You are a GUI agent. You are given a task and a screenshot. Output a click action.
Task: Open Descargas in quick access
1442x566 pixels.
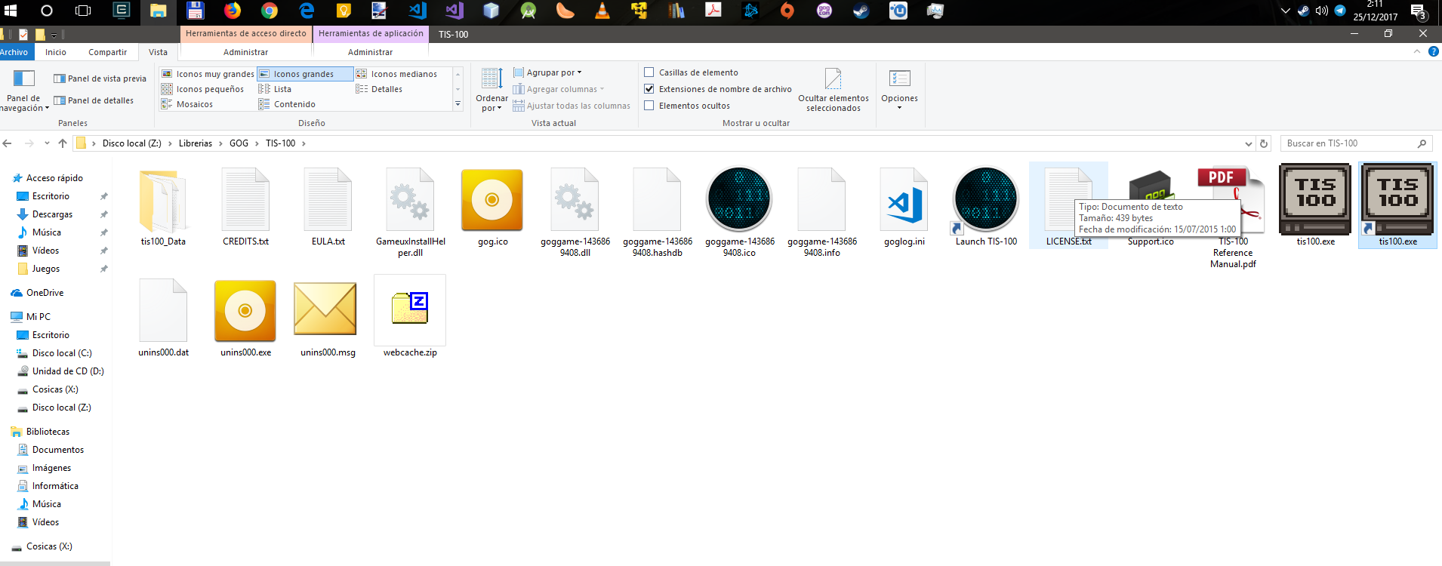52,214
